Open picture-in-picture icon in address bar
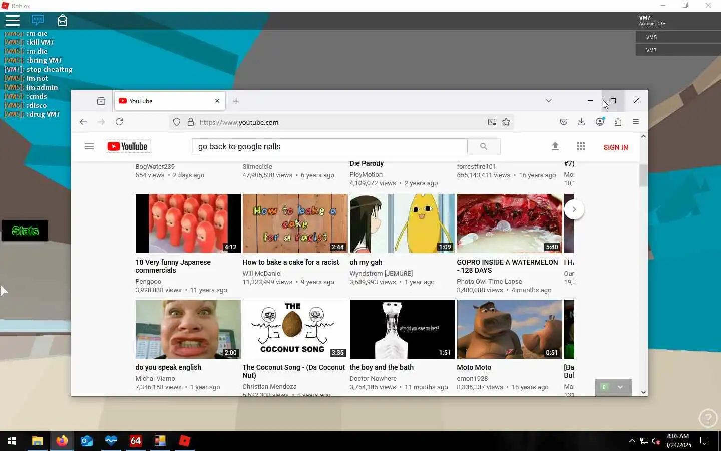This screenshot has width=721, height=451. click(492, 122)
